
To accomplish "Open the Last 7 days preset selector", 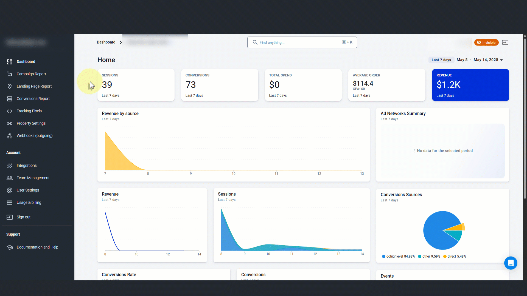I will tap(441, 60).
